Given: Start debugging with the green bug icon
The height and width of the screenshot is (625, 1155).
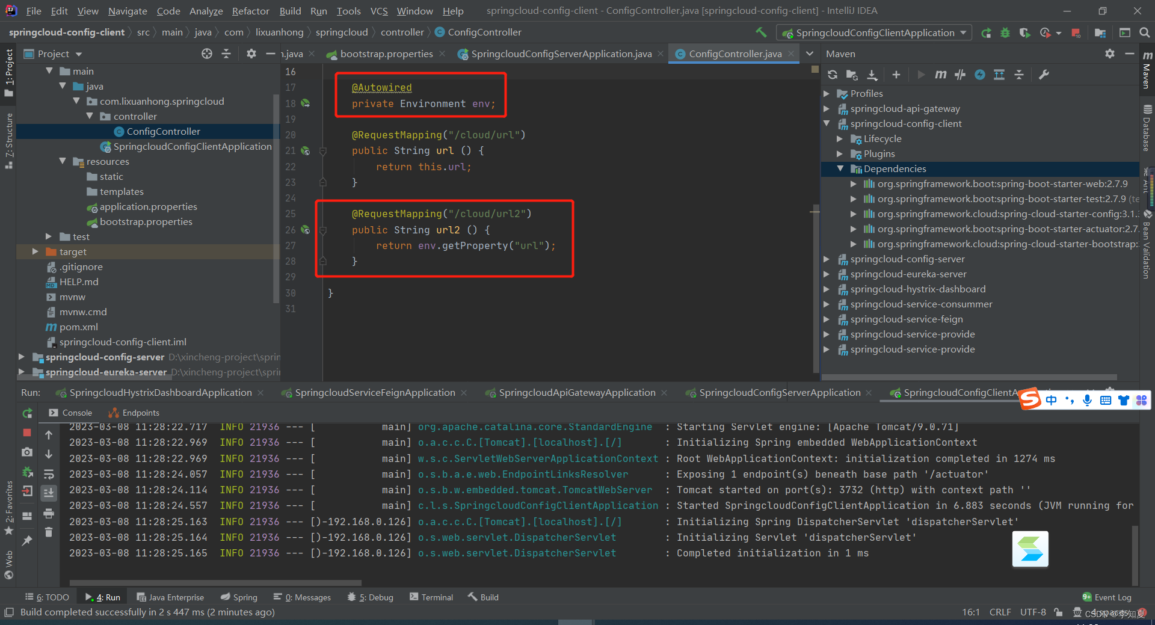Looking at the screenshot, I should (x=1005, y=33).
